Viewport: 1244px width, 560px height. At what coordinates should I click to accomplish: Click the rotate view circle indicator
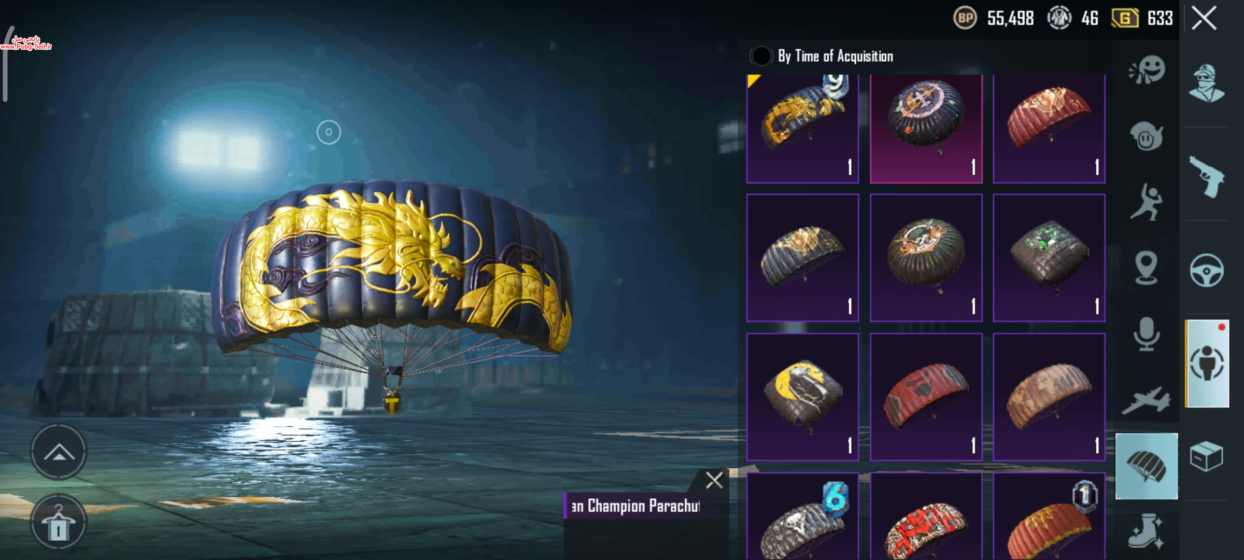pos(329,132)
